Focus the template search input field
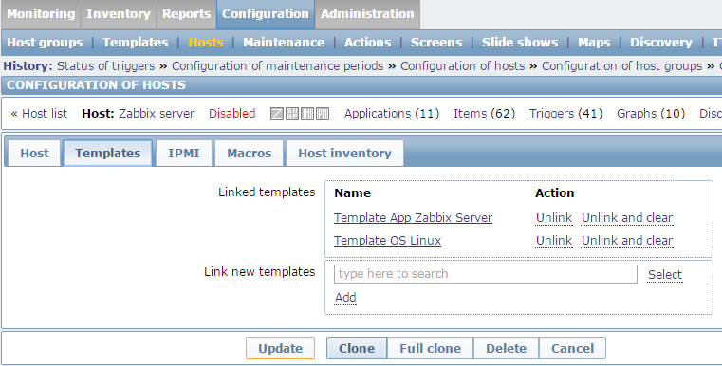 click(x=486, y=274)
